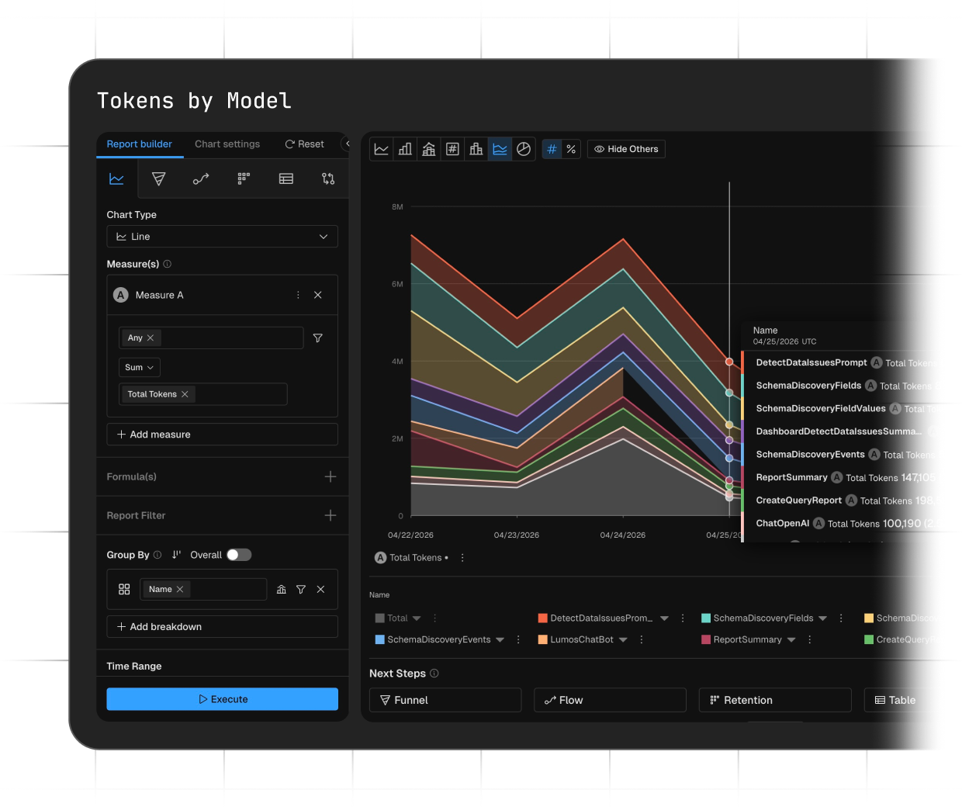The width and height of the screenshot is (962, 807).
Task: Toggle the Overall switch in Group By
Action: pyautogui.click(x=239, y=555)
